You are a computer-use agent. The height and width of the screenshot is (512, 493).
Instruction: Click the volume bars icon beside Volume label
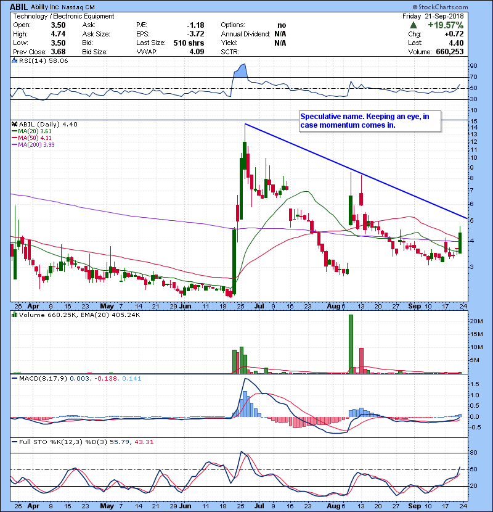pos(14,315)
